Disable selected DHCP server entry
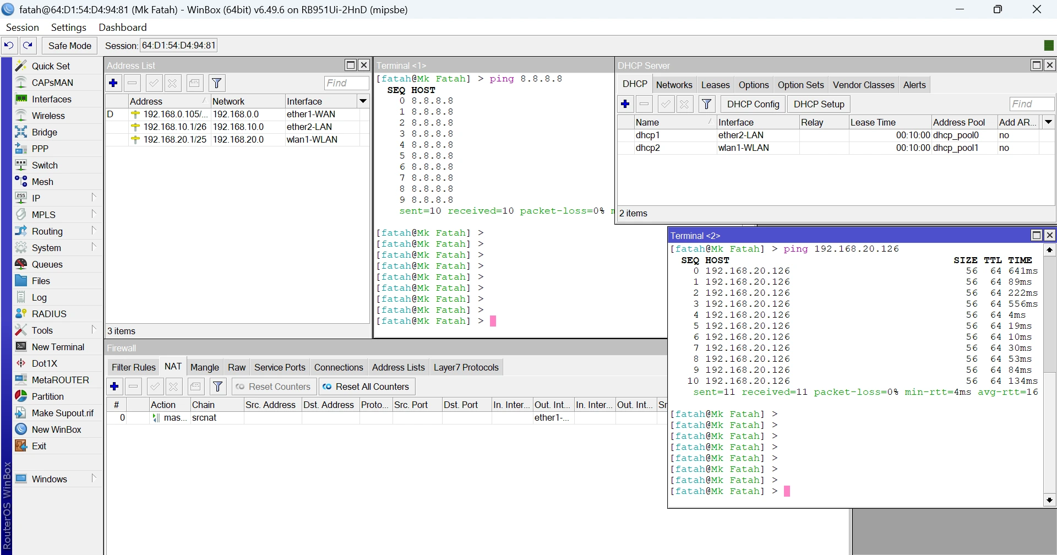The height and width of the screenshot is (555, 1057). [x=685, y=104]
